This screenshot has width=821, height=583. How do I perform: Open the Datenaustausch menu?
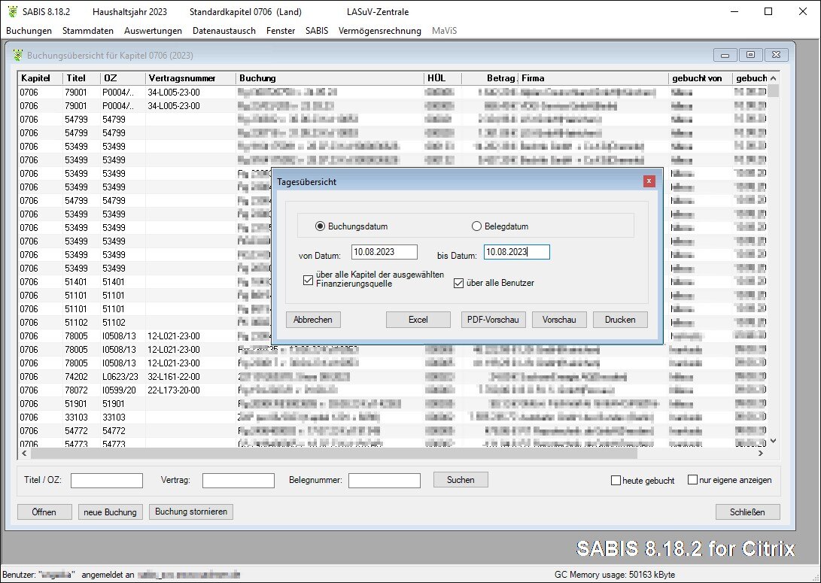point(224,31)
